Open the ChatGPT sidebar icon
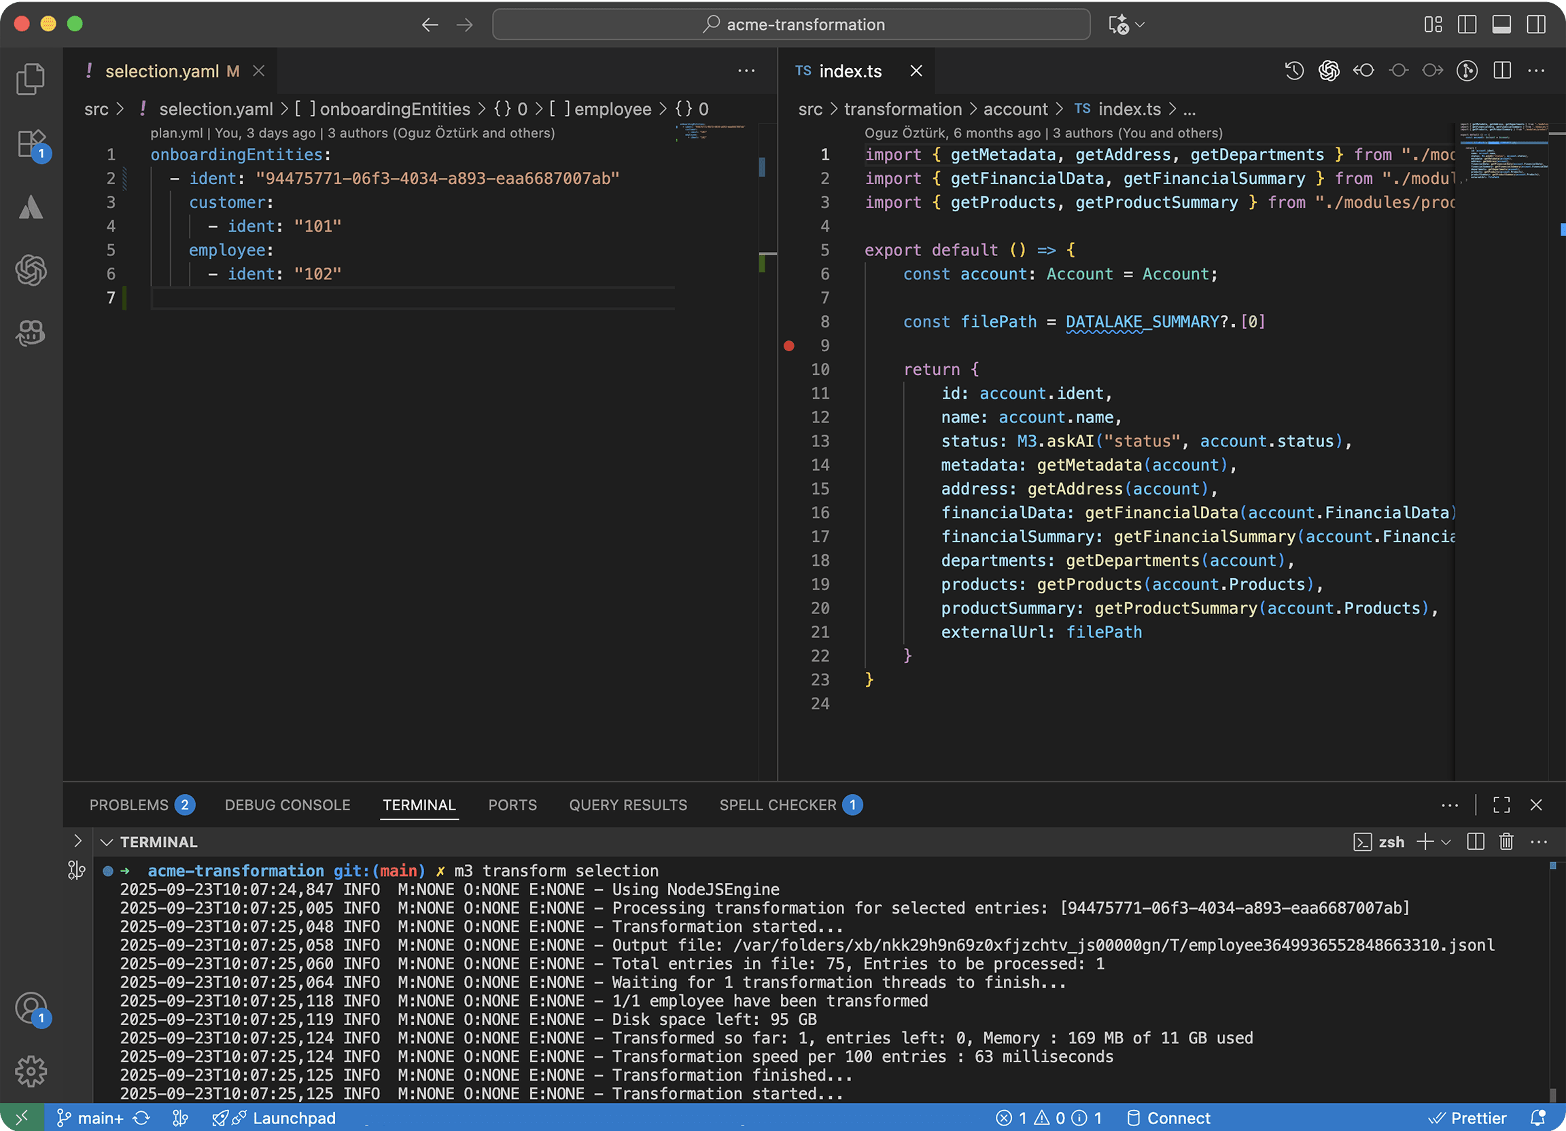Screen dimensions: 1566x1131 (x=31, y=270)
